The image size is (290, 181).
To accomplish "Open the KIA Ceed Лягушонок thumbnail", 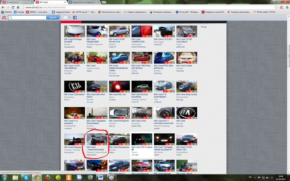I will (119, 139).
